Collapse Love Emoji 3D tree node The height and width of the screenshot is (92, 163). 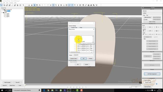point(2,10)
